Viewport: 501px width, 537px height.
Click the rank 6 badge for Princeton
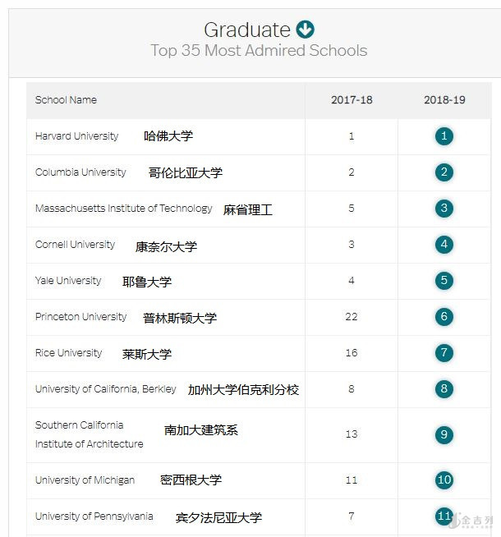[x=444, y=317]
